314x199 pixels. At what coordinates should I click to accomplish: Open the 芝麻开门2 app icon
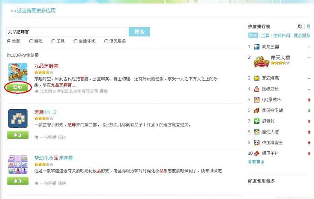coord(18,118)
